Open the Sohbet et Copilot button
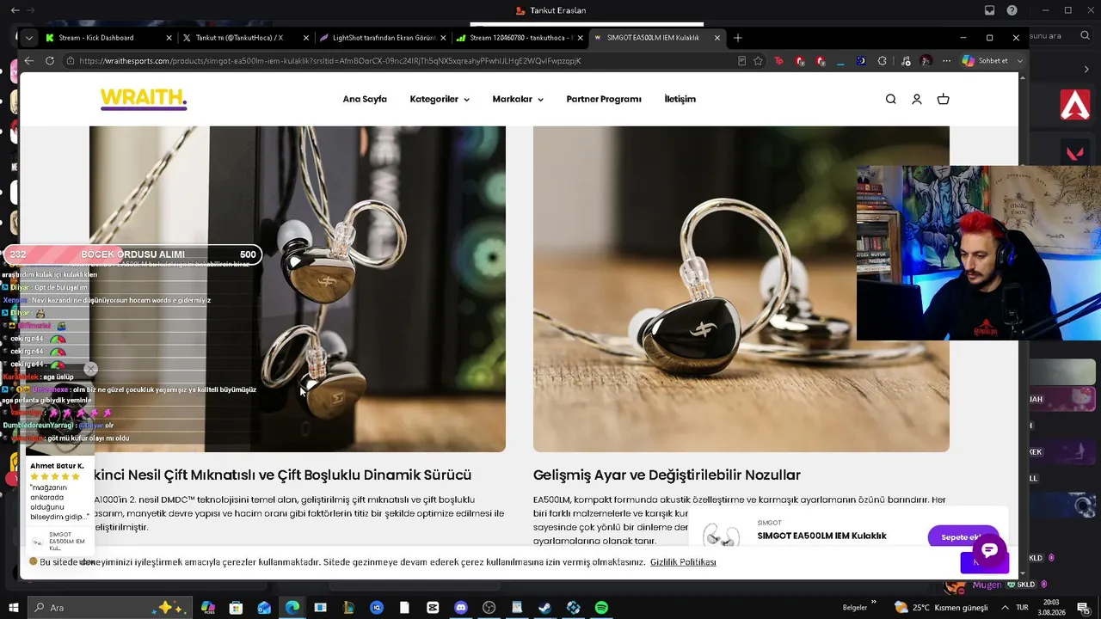1101x619 pixels. point(985,61)
